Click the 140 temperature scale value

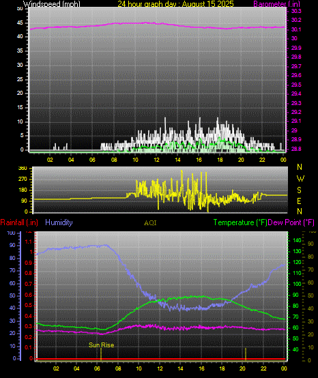pyautogui.click(x=297, y=240)
